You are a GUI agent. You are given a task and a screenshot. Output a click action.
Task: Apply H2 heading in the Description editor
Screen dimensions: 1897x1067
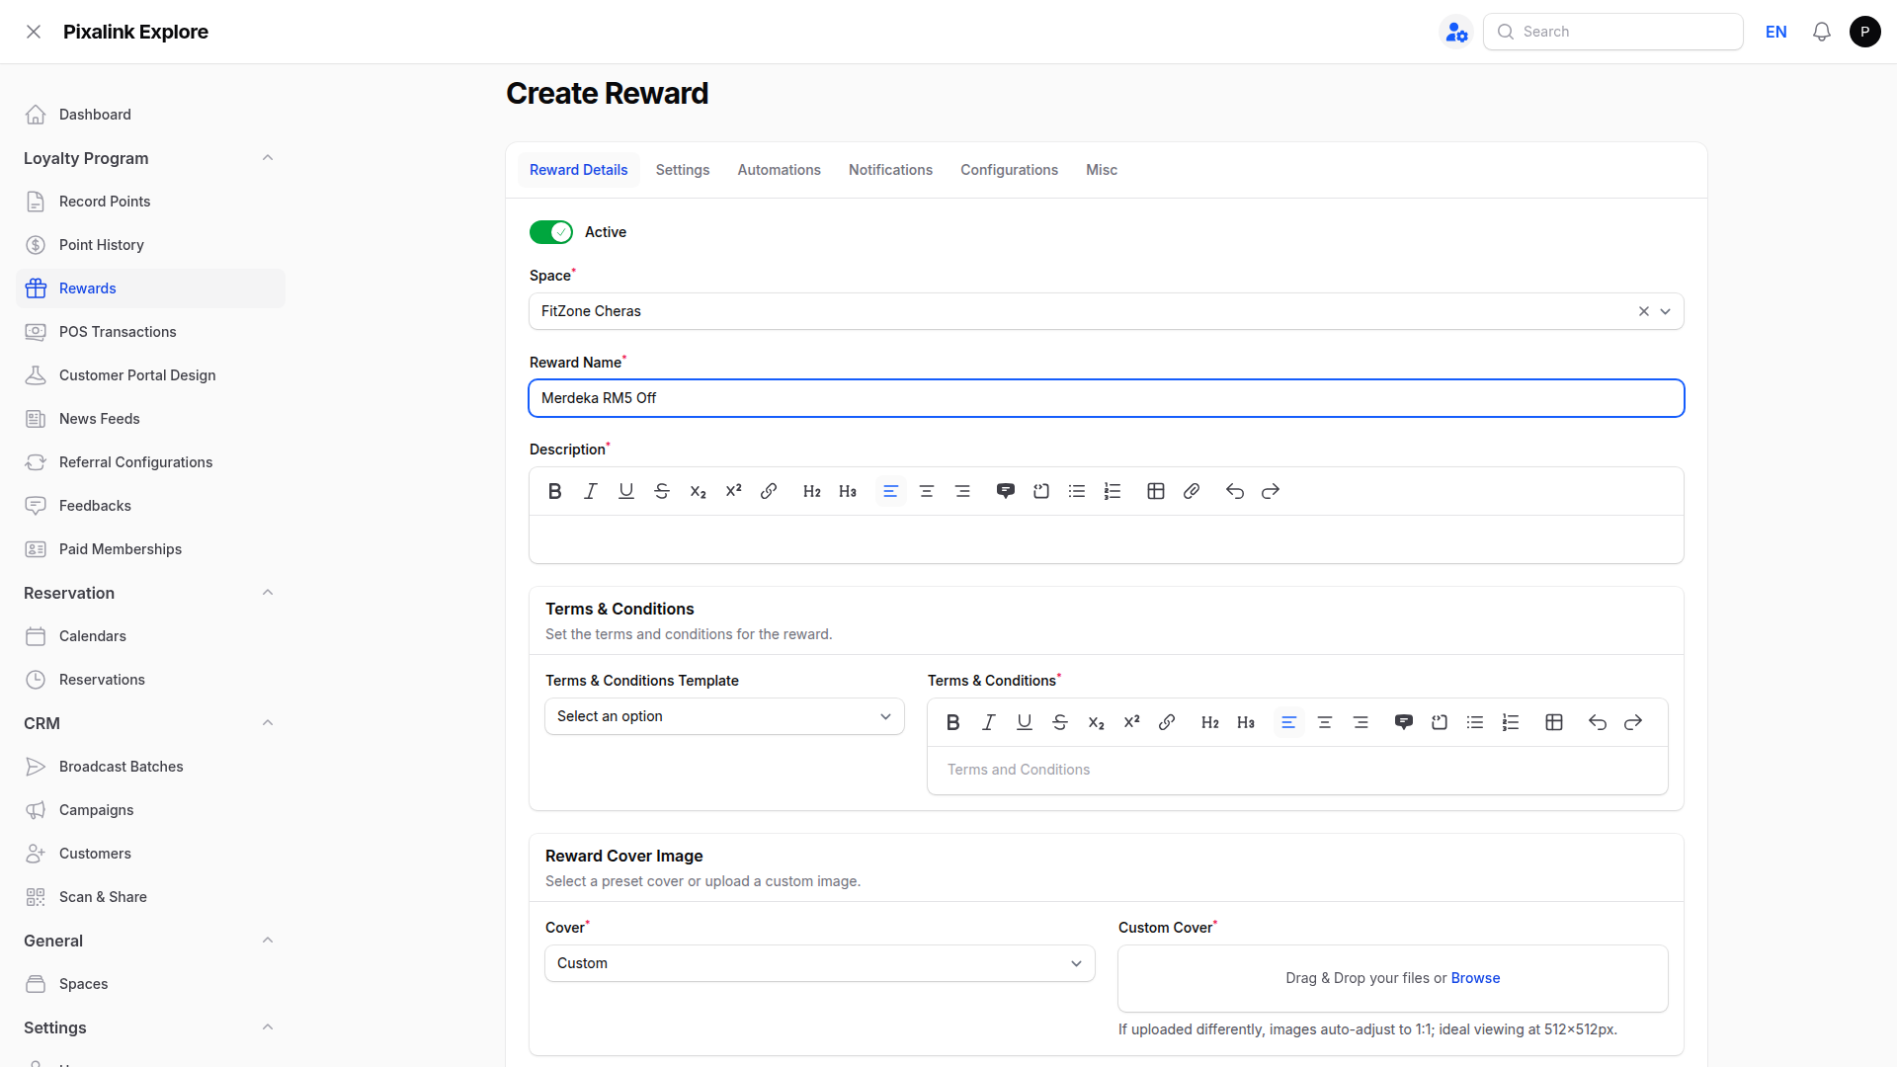pos(812,491)
